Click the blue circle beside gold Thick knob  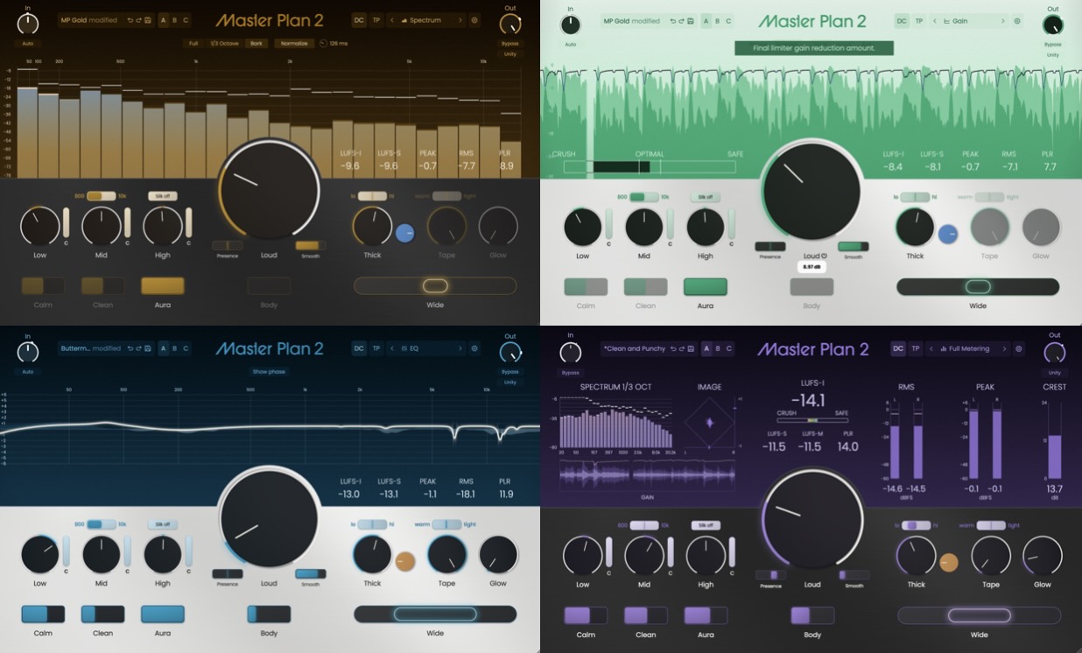(404, 233)
